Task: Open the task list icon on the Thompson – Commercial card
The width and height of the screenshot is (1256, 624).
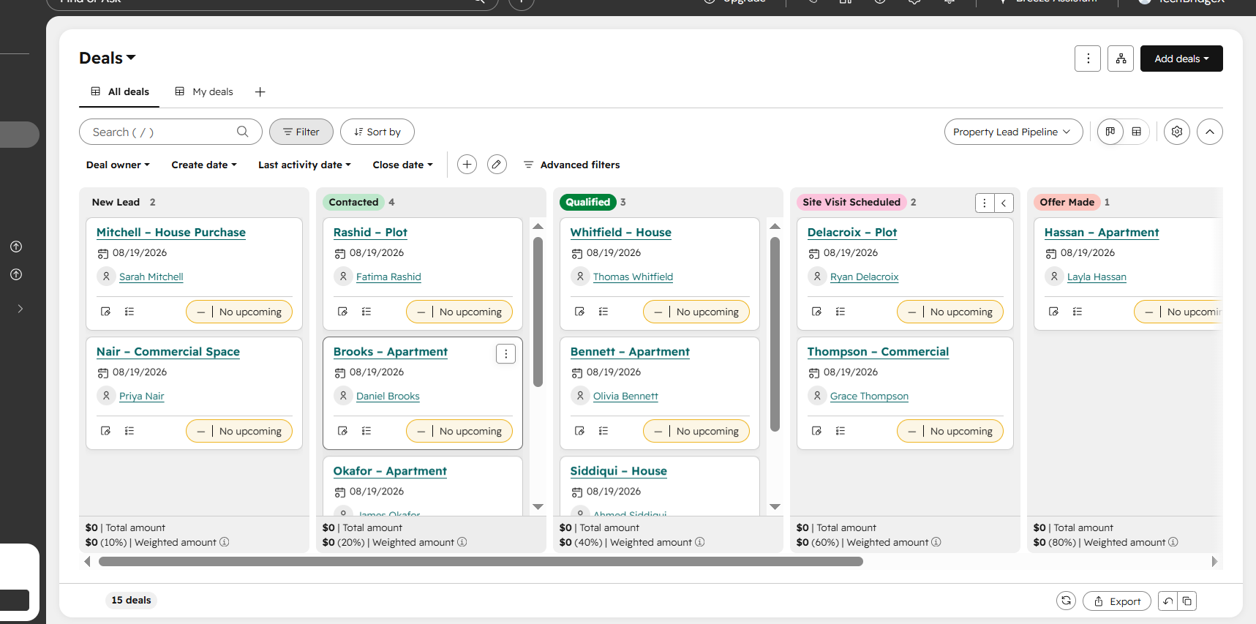Action: pos(841,431)
